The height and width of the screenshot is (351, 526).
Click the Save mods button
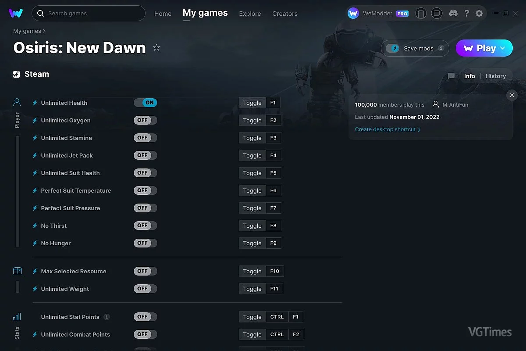point(415,48)
